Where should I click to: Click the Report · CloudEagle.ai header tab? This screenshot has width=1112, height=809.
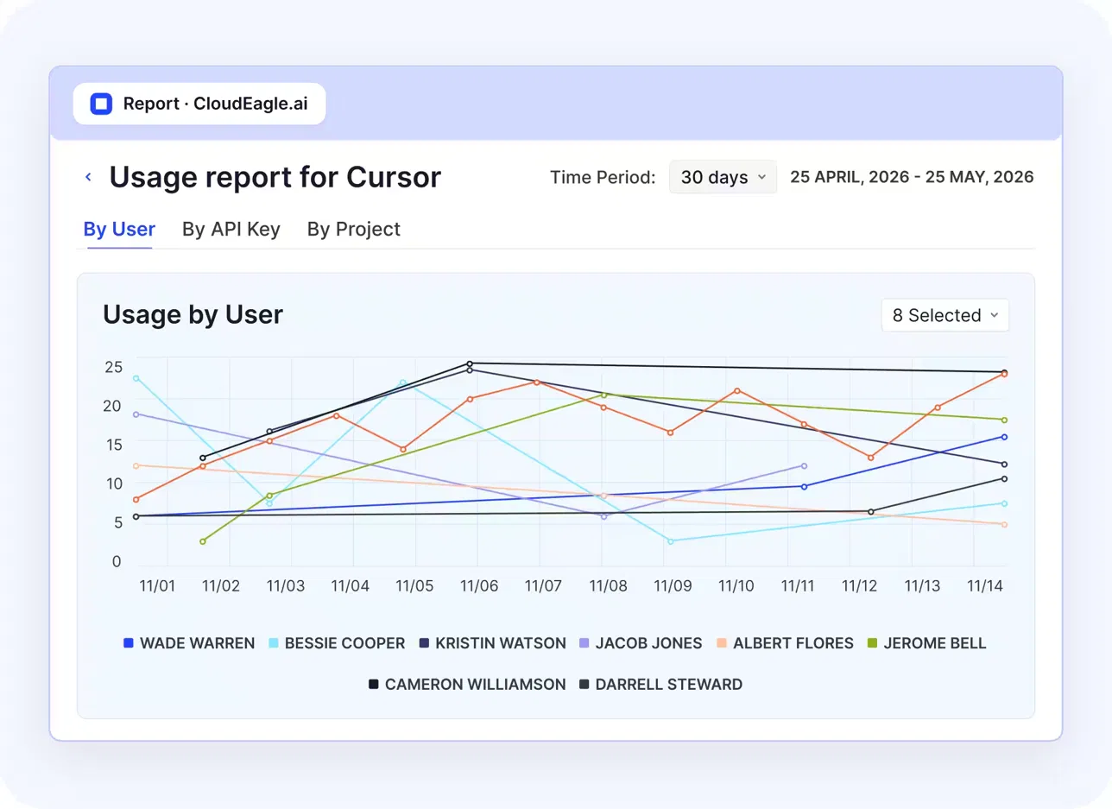(x=199, y=104)
